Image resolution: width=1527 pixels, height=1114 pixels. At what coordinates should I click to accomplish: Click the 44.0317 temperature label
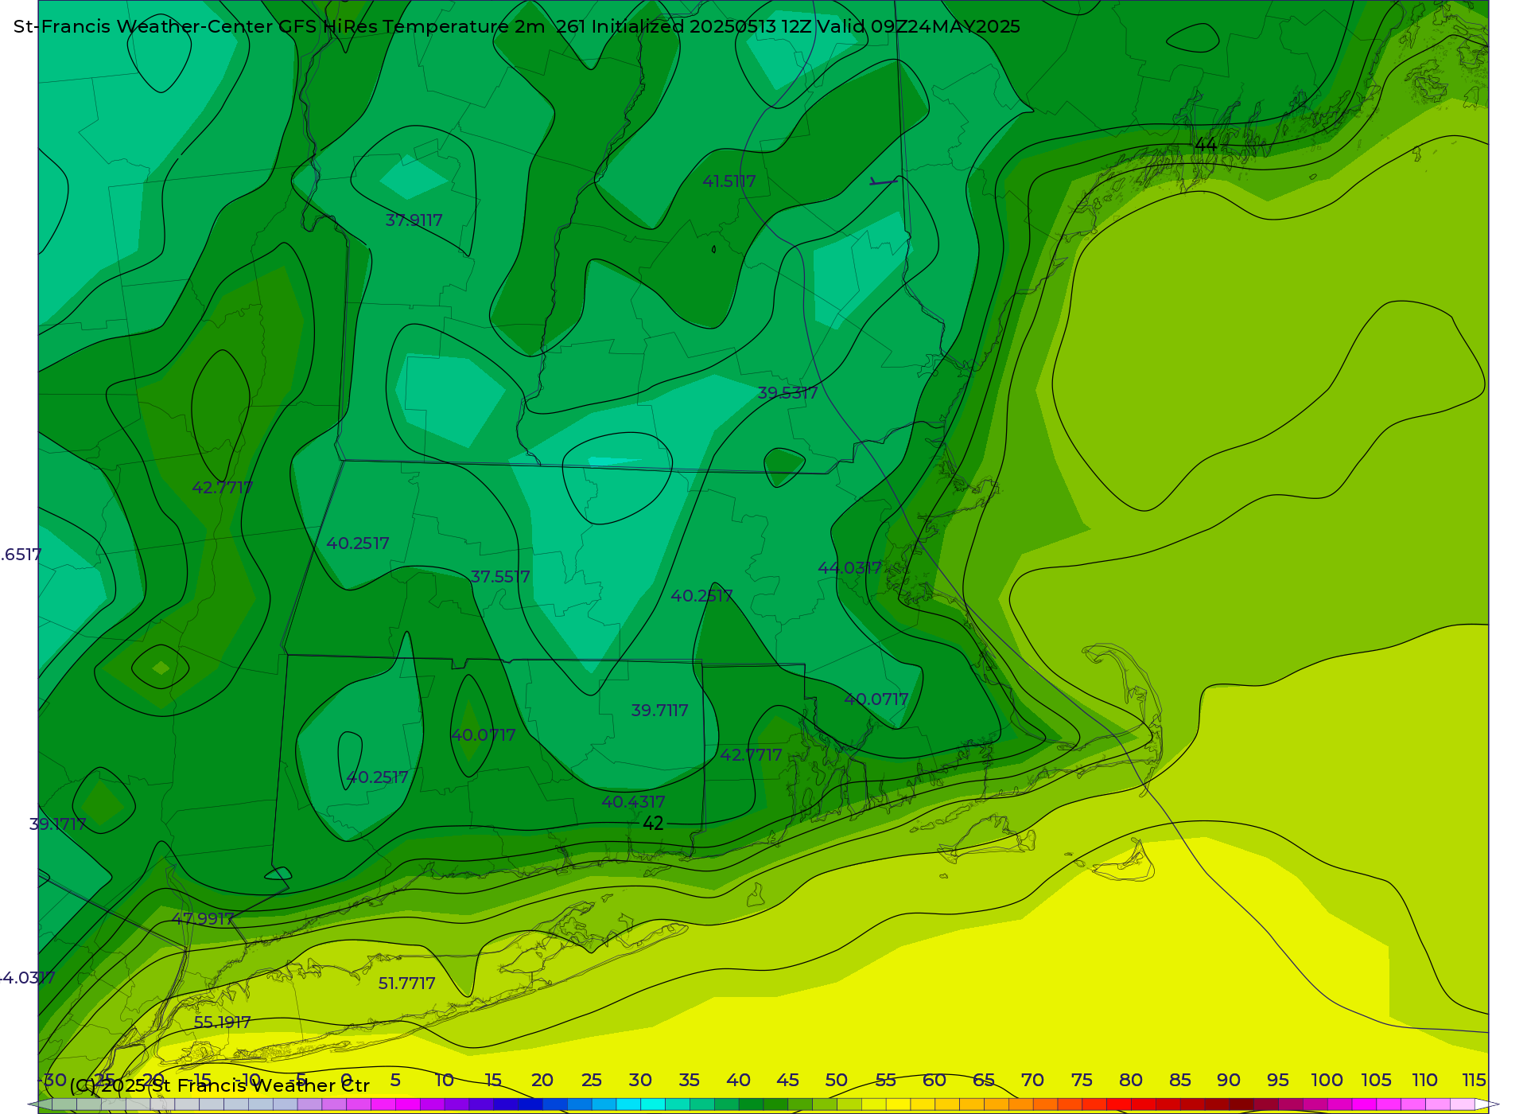pyautogui.click(x=850, y=568)
